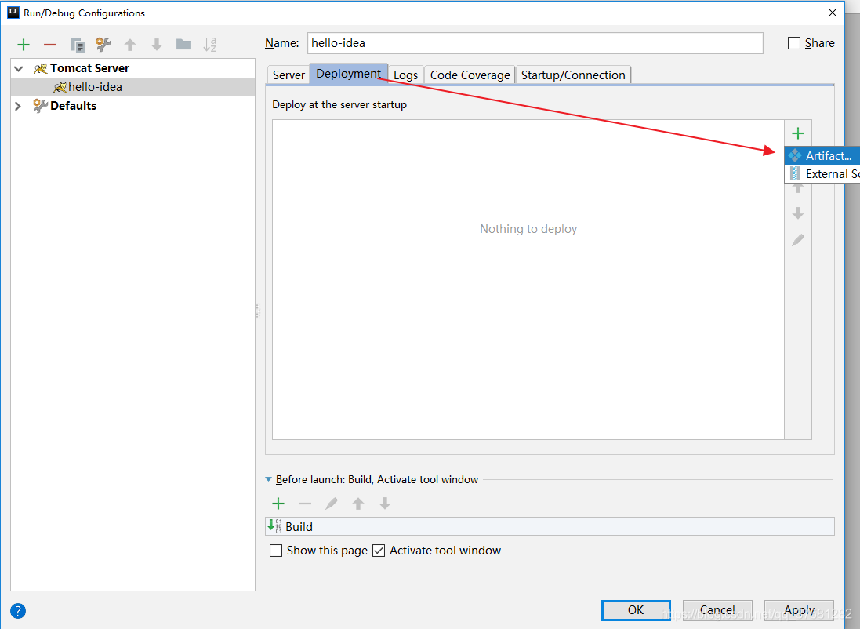Confirm with the OK button
The image size is (860, 629).
(636, 610)
